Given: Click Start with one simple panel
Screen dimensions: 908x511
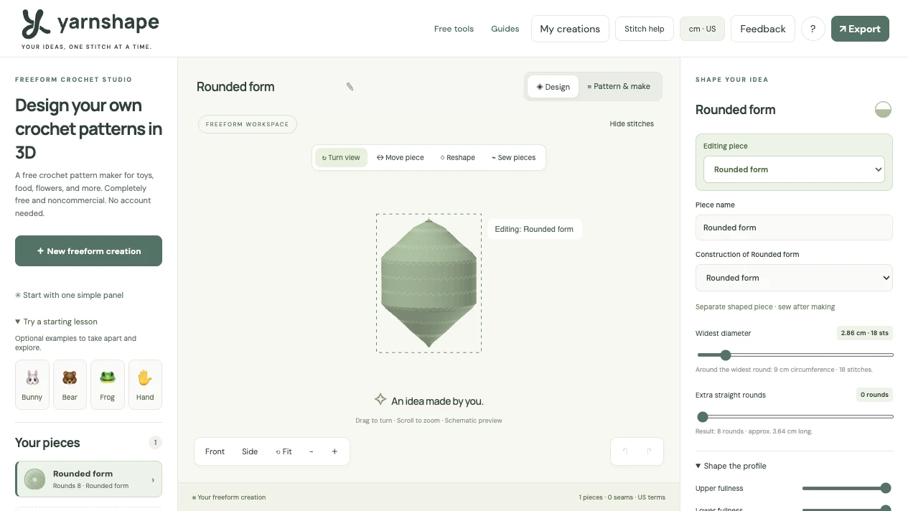Looking at the screenshot, I should point(70,295).
